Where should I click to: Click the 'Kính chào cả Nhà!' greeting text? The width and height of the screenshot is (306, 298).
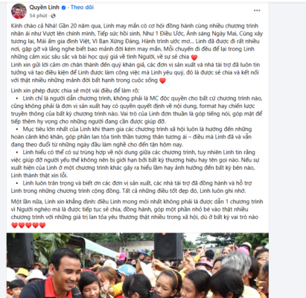click(x=31, y=26)
